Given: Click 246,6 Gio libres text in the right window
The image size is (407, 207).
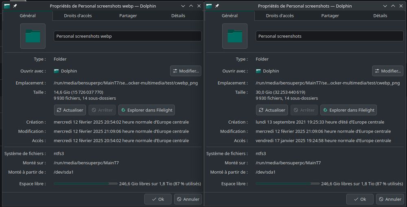Looking at the screenshot, I should click(x=362, y=184).
